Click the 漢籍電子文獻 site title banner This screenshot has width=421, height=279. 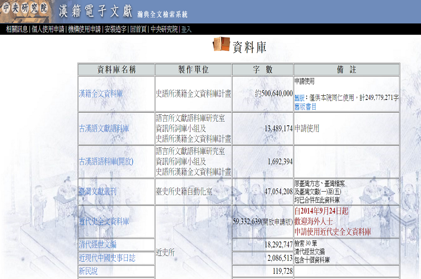(96, 11)
